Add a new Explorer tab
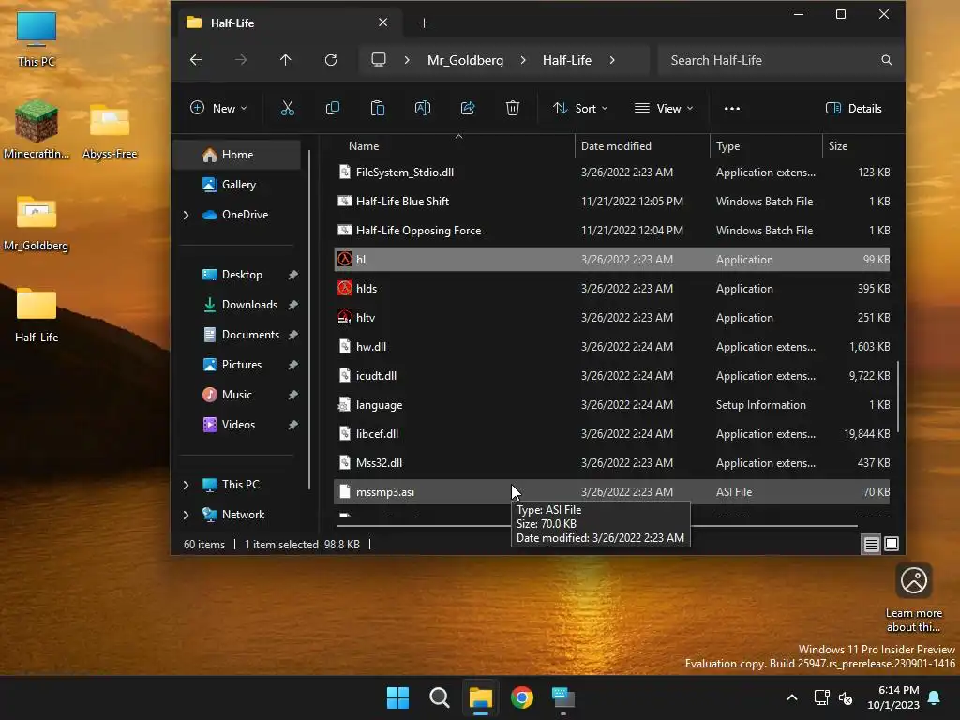Viewport: 960px width, 720px height. click(425, 23)
